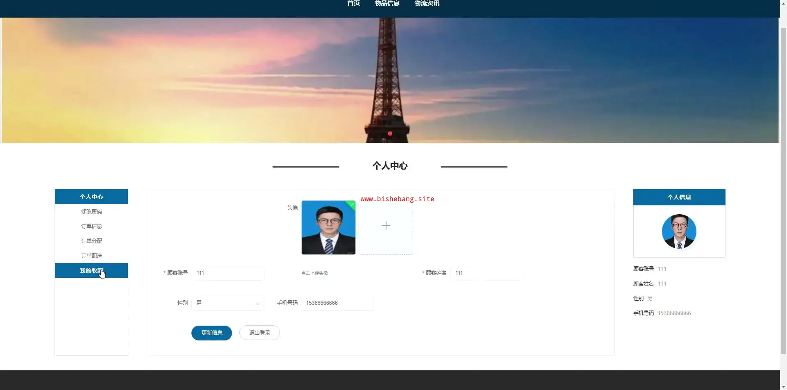Click the 手机号码 phone input field
The width and height of the screenshot is (787, 390).
coord(337,303)
